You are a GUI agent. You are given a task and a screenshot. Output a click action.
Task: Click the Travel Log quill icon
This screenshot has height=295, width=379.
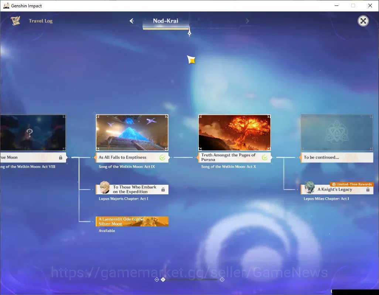[16, 21]
